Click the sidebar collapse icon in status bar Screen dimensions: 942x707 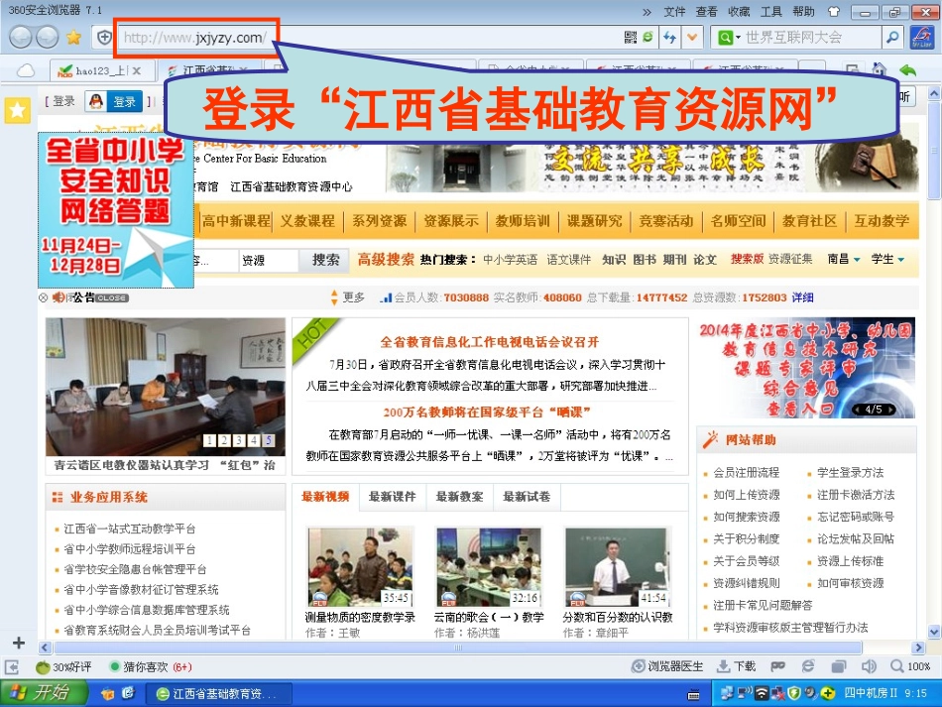coord(12,666)
